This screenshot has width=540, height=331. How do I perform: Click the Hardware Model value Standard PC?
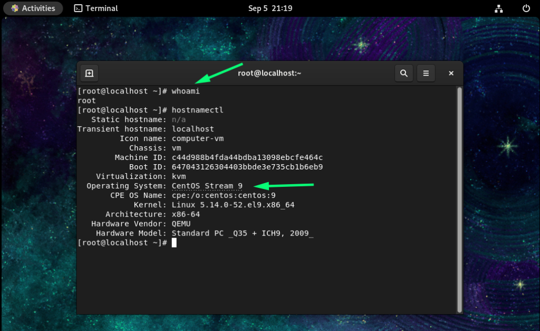pos(243,233)
